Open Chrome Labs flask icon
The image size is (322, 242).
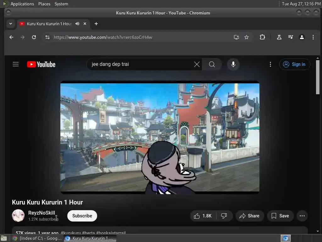click(279, 37)
